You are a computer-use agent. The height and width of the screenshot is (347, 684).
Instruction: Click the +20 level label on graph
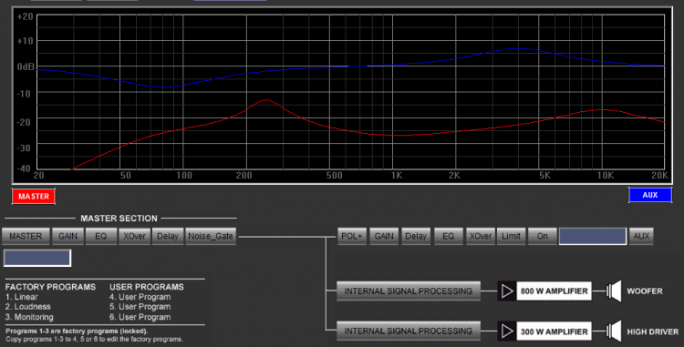[25, 17]
